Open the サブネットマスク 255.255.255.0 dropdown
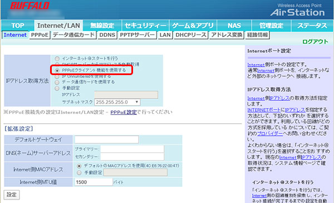Image resolution: width=334 pixels, height=203 pixels. [x=117, y=102]
